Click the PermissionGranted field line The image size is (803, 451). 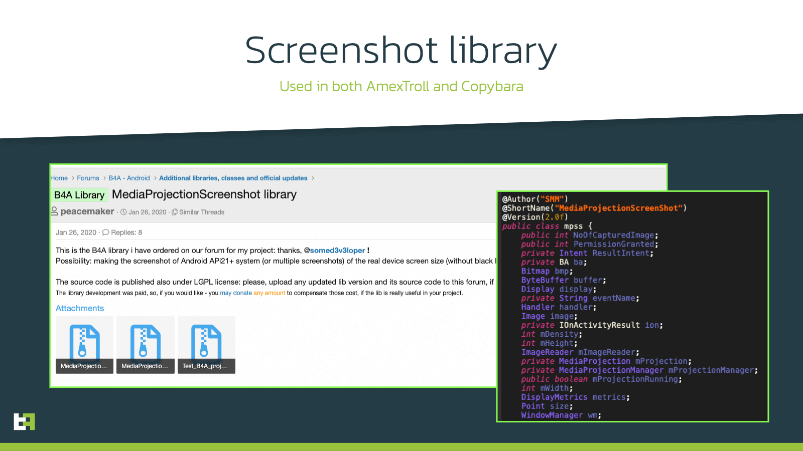tap(590, 244)
